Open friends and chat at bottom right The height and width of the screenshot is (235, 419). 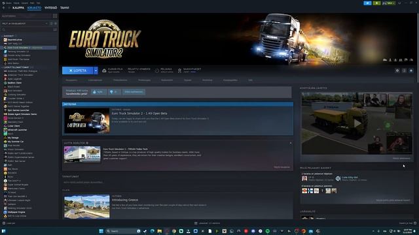408,223
